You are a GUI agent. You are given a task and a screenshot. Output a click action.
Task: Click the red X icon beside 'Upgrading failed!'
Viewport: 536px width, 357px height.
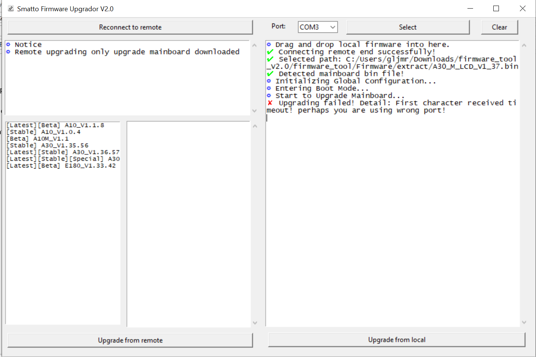pos(270,103)
